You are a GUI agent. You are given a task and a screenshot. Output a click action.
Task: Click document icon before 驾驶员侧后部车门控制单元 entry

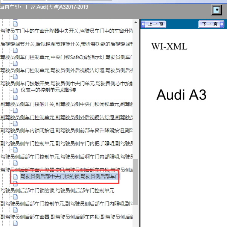[x=15, y=150]
